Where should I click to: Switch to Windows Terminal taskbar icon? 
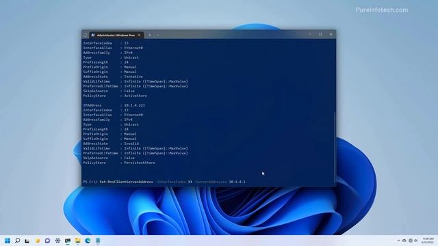(68, 241)
